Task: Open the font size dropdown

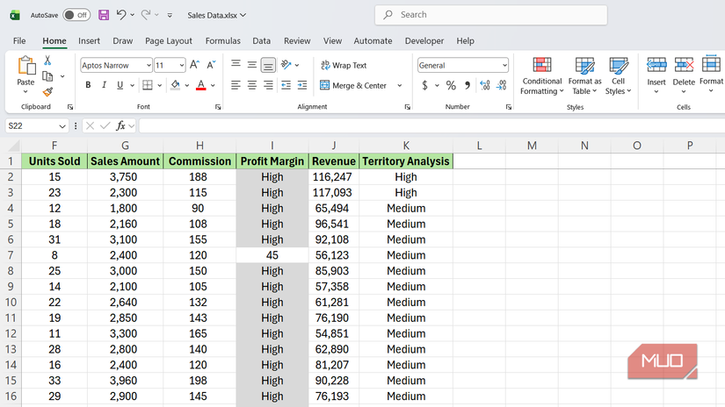Action: (182, 66)
